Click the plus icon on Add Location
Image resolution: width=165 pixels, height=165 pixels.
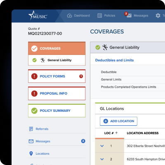[x=106, y=121]
